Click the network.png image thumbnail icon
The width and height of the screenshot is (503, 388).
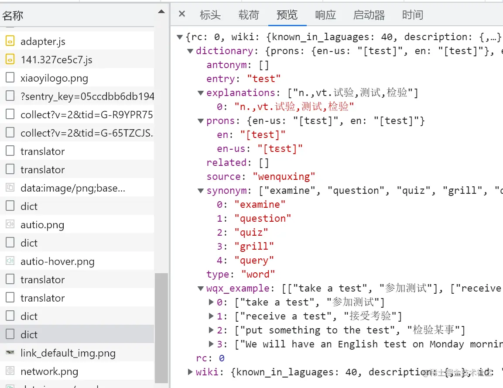click(10, 371)
